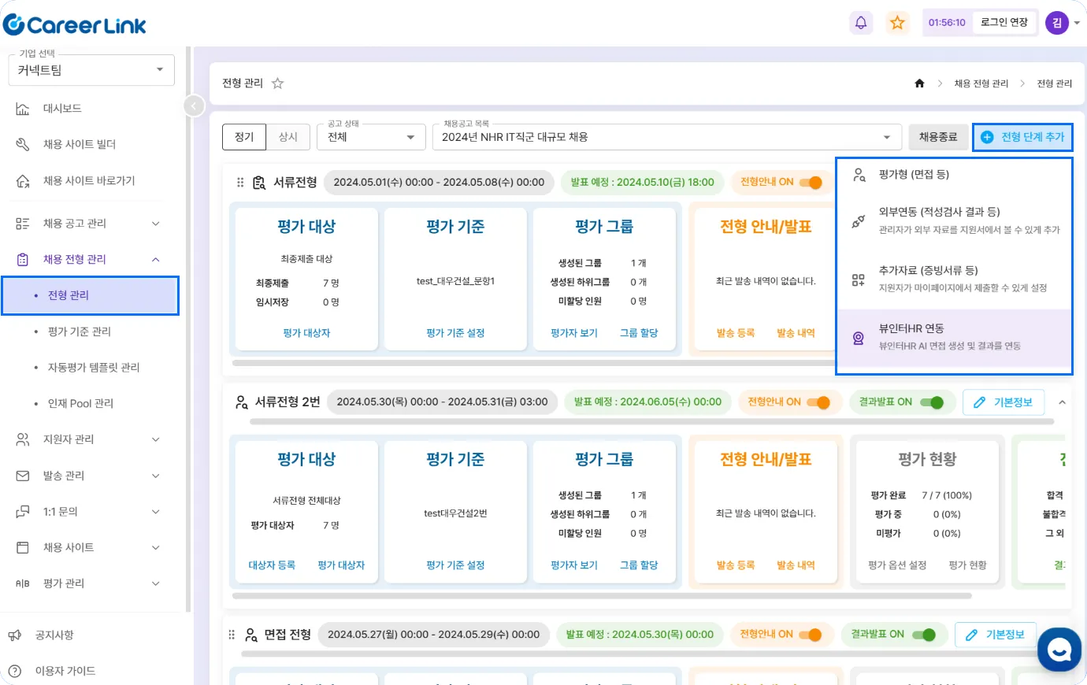Click the home breadcrumb icon
The image size is (1087, 685).
pyautogui.click(x=919, y=83)
